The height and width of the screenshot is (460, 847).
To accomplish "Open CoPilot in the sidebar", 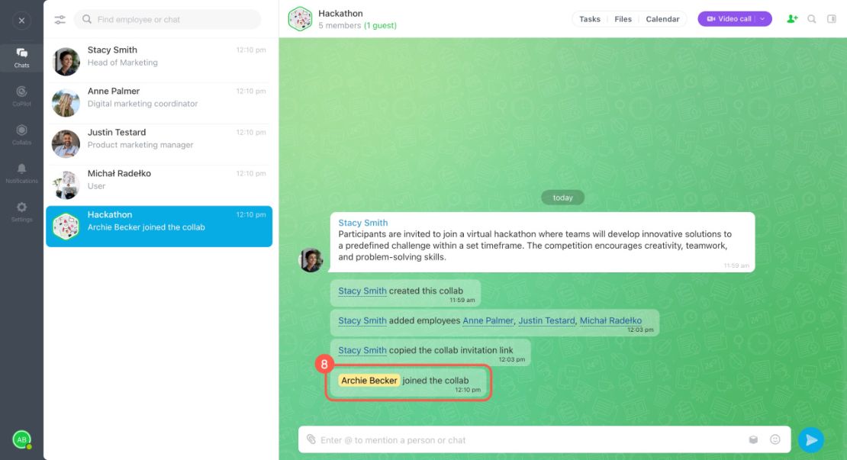I will 21,96.
